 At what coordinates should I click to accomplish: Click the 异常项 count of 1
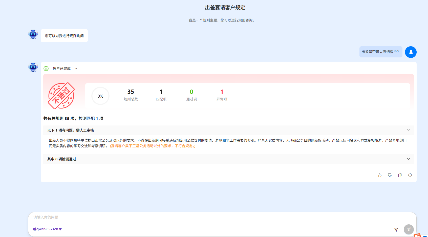tap(222, 92)
